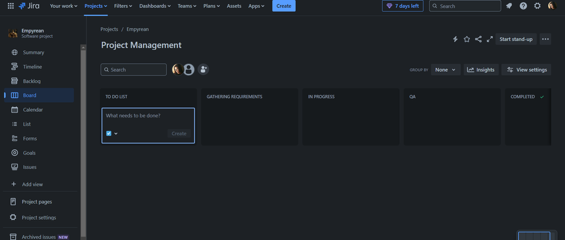Image resolution: width=565 pixels, height=240 pixels.
Task: Click the add people icon
Action: point(203,69)
